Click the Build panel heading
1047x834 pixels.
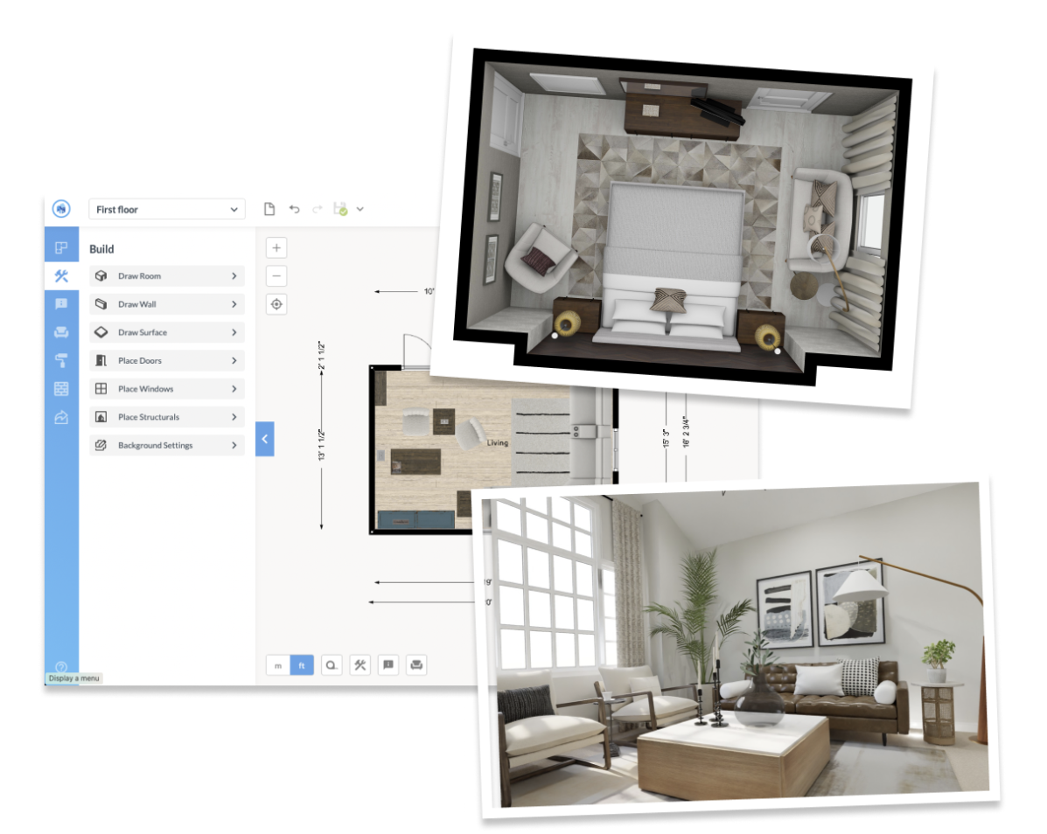coord(101,249)
